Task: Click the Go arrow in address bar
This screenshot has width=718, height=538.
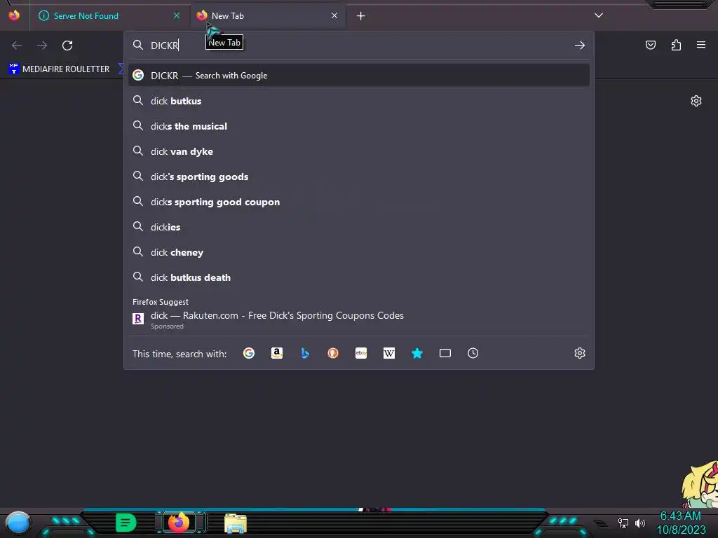Action: (580, 46)
